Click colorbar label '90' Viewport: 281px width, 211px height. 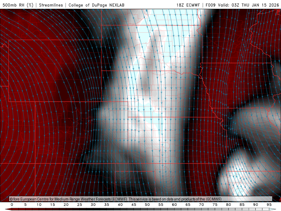(255, 205)
